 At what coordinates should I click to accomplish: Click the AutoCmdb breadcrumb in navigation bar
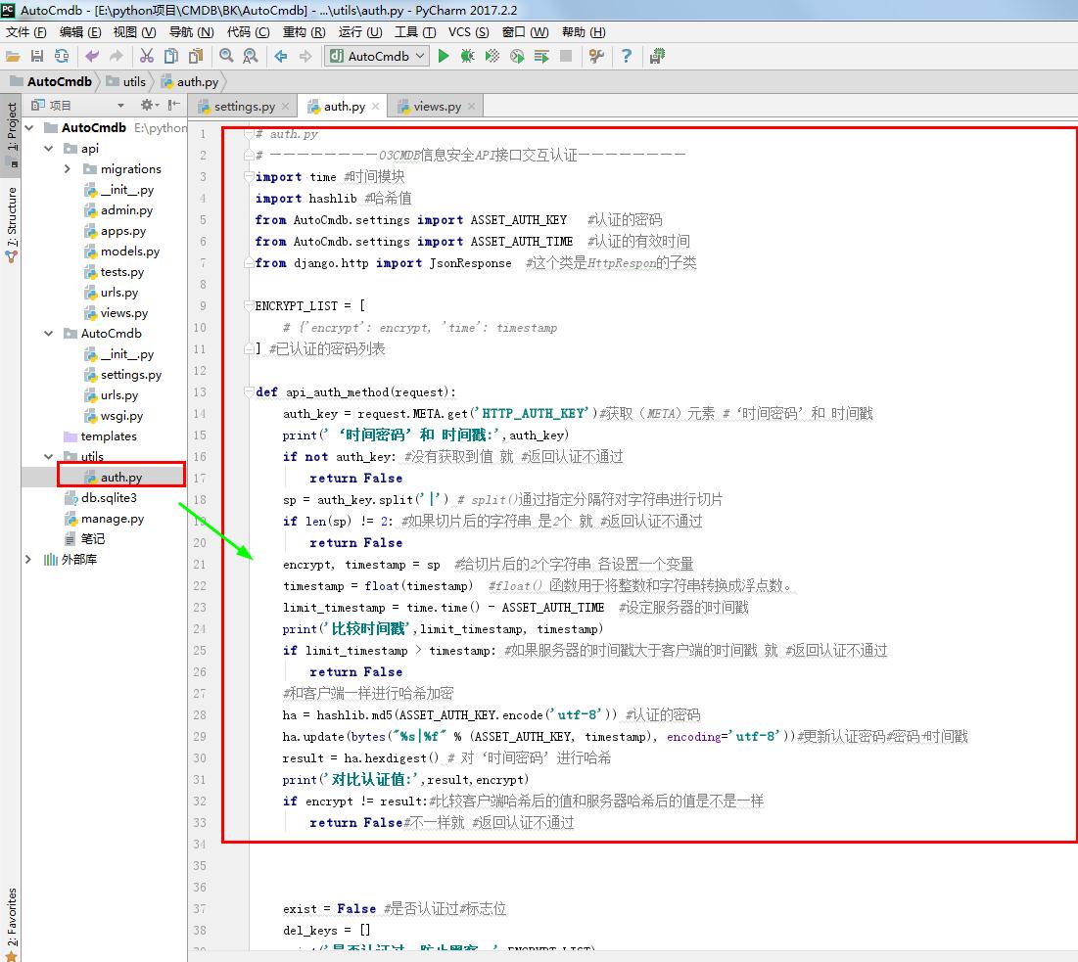tap(52, 82)
